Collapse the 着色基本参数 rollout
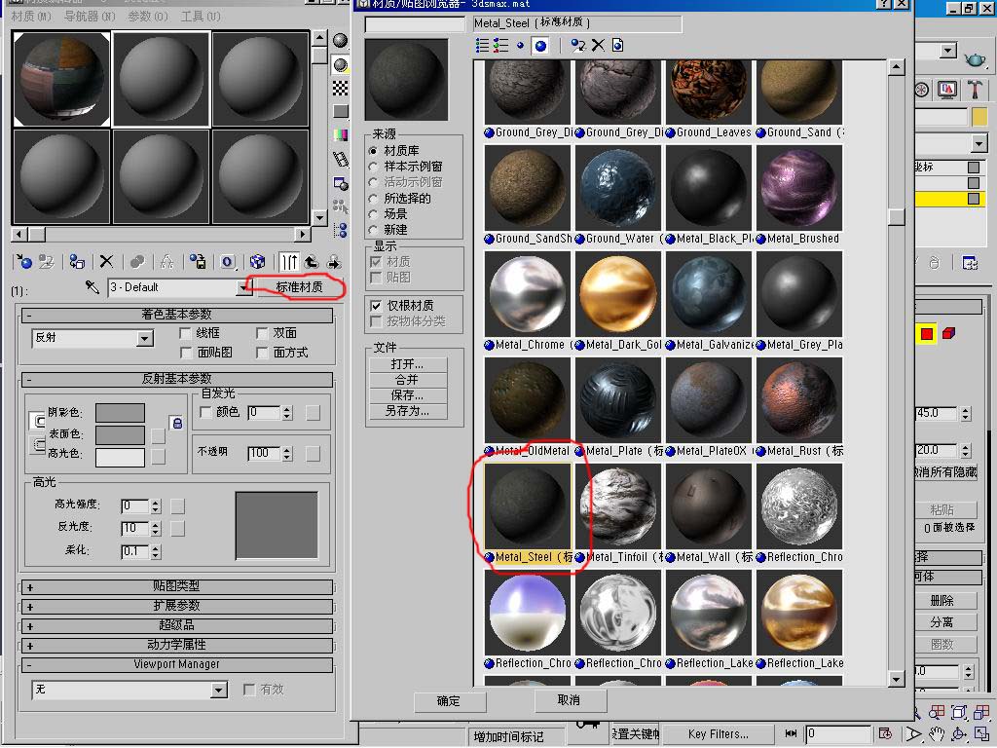The height and width of the screenshot is (748, 997). [177, 315]
